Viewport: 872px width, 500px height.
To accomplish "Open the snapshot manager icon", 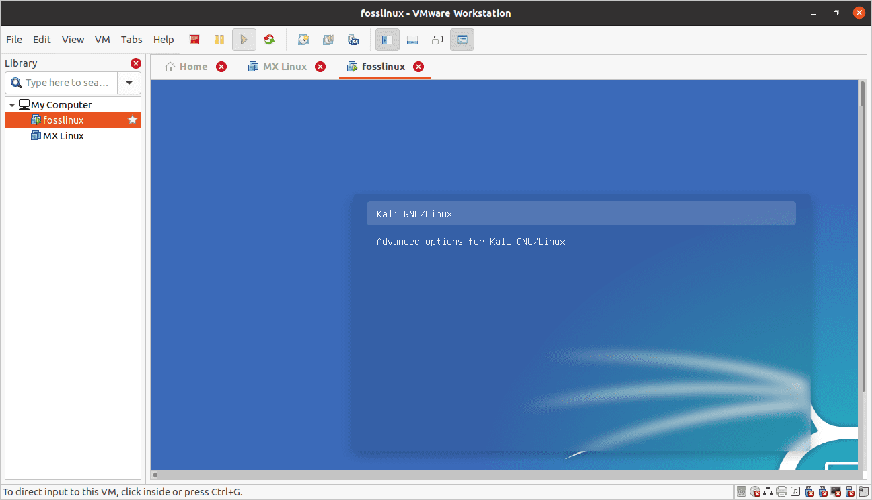I will pyautogui.click(x=353, y=40).
